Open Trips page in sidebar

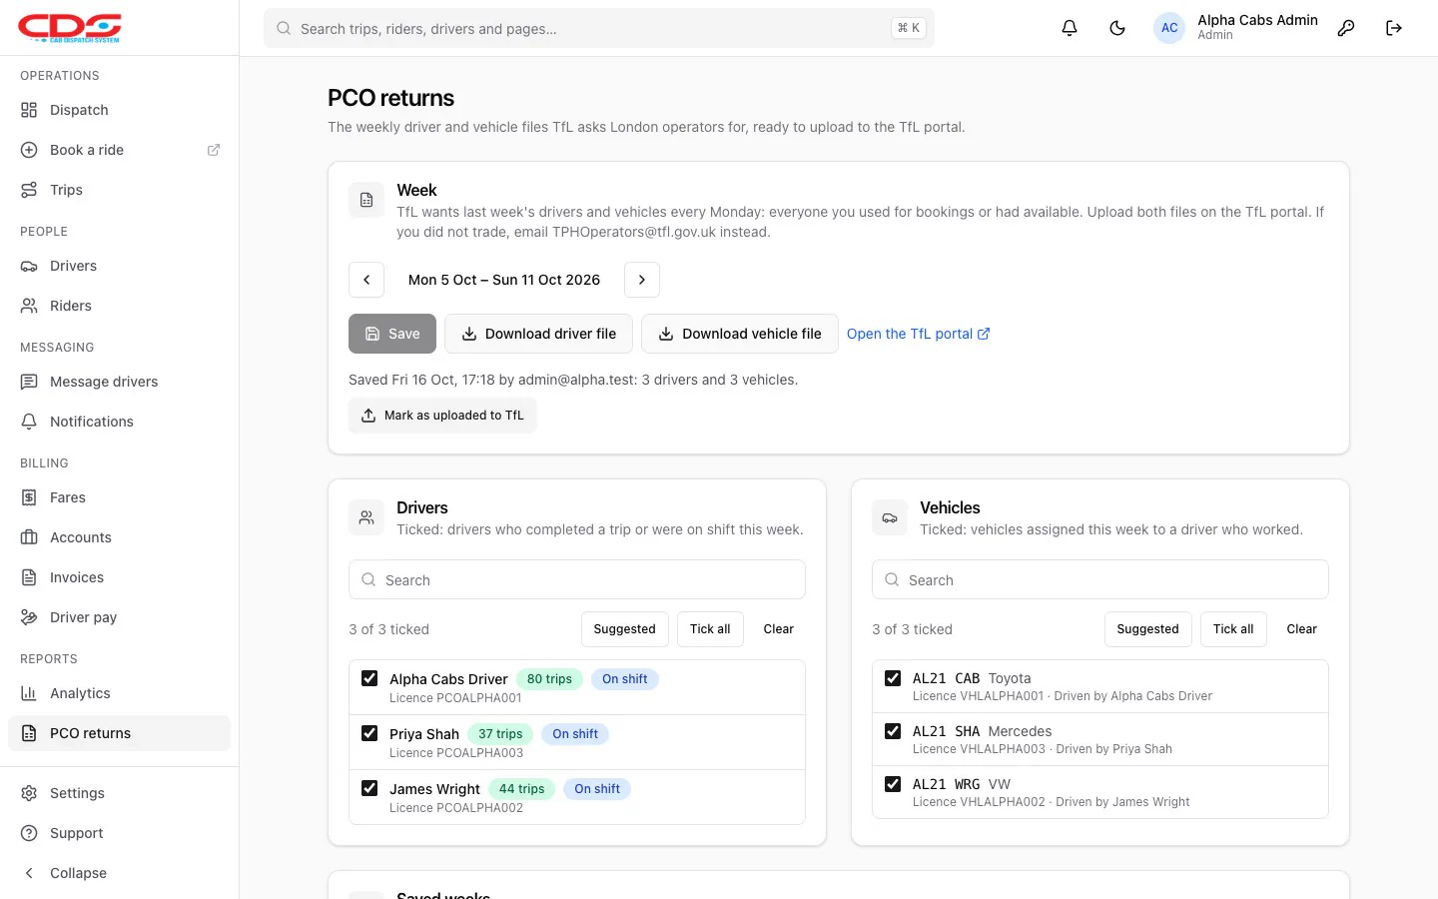pyautogui.click(x=120, y=190)
